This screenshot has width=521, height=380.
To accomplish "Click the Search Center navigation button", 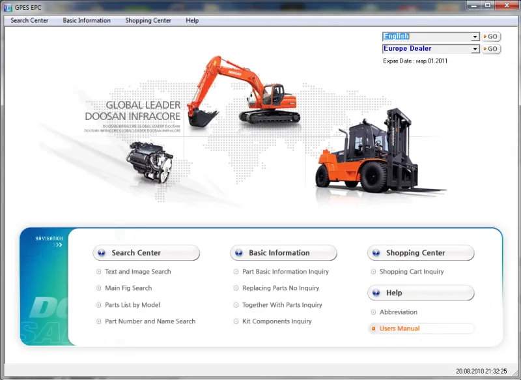I will (x=146, y=253).
